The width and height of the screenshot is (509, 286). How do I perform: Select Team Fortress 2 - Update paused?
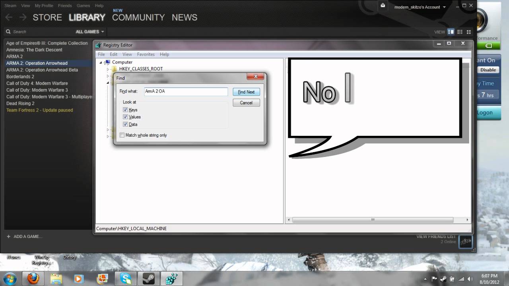point(40,110)
